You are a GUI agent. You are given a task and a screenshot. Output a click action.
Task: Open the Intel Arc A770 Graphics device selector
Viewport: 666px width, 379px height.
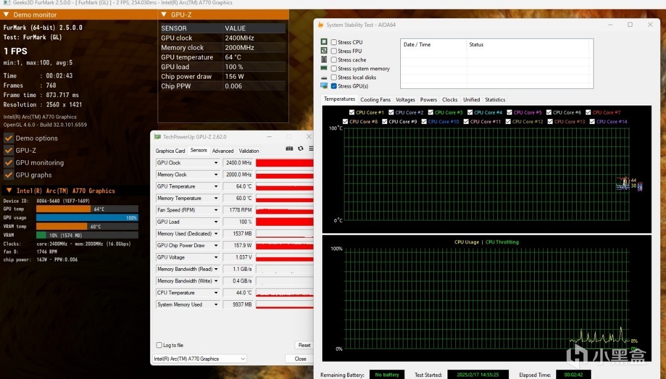pos(199,359)
